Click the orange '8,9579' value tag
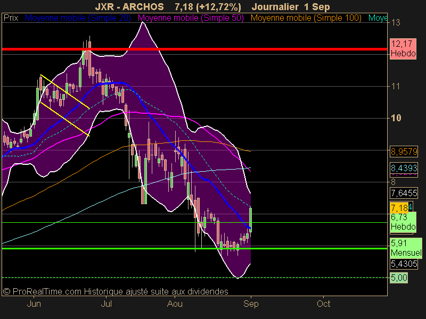Viewport: 426px width, 319px height. click(x=404, y=152)
